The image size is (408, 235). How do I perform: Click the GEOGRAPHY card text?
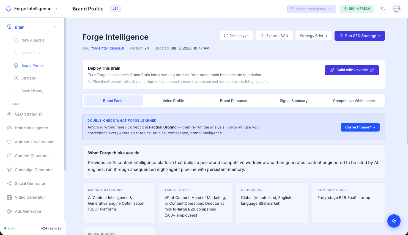tap(267, 201)
